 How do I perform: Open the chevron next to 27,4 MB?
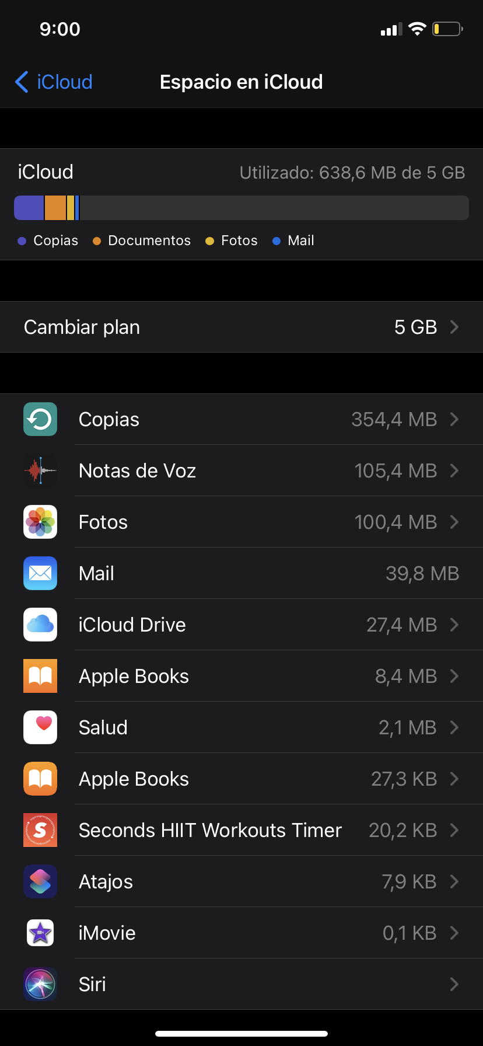454,625
